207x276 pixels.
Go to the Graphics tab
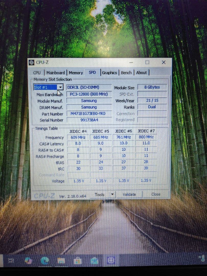click(109, 73)
